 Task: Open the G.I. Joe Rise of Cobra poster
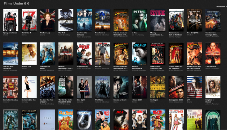pos(47,87)
